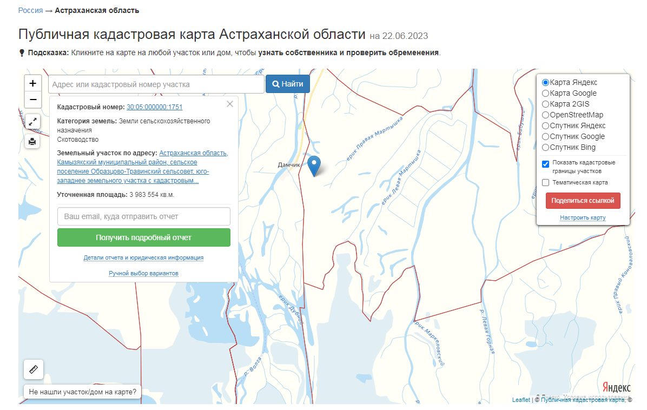This screenshot has height=410, width=647.
Task: Click Астраханская область breadcrumb text
Action: coord(97,10)
